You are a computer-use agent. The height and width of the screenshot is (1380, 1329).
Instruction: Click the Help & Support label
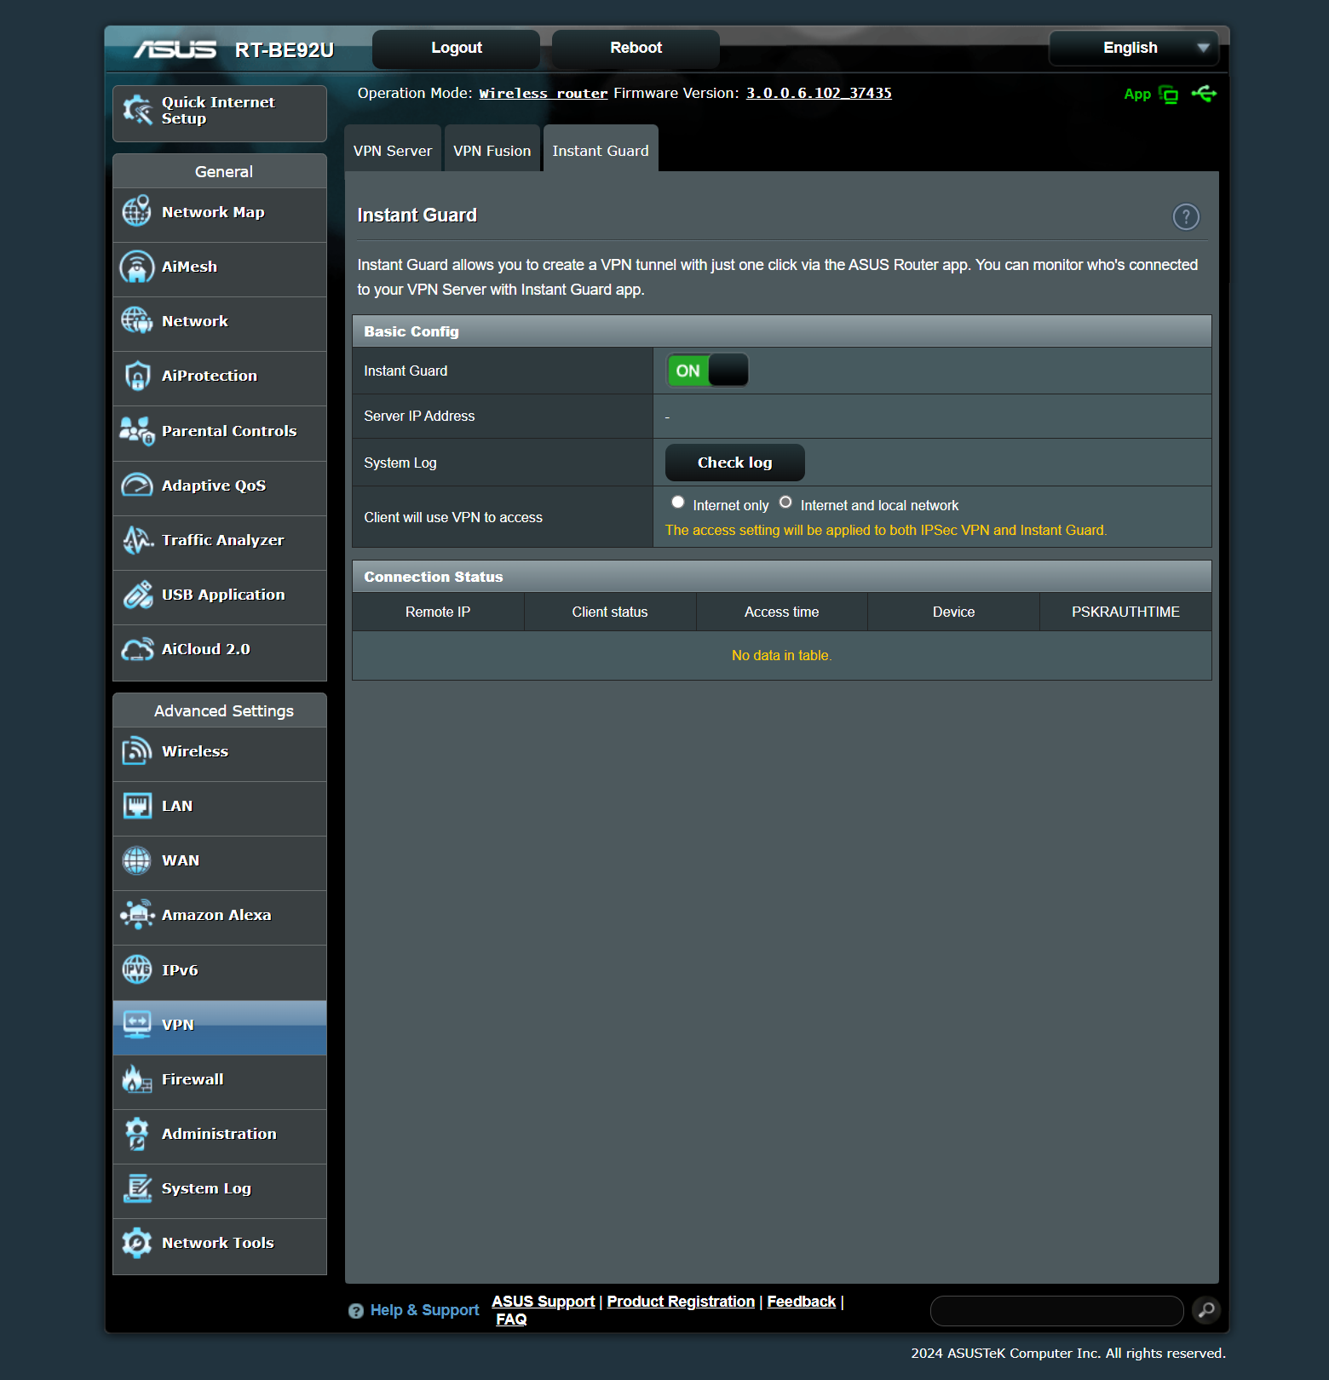point(425,1310)
